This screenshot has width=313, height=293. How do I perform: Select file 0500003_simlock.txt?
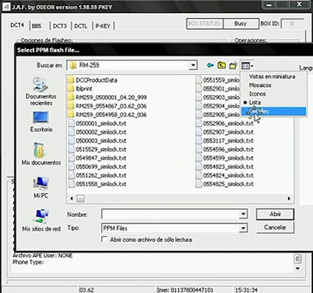coord(97,141)
